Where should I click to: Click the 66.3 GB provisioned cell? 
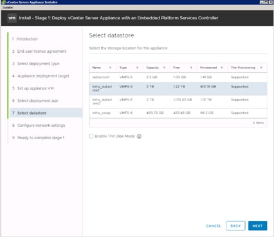[206, 113]
